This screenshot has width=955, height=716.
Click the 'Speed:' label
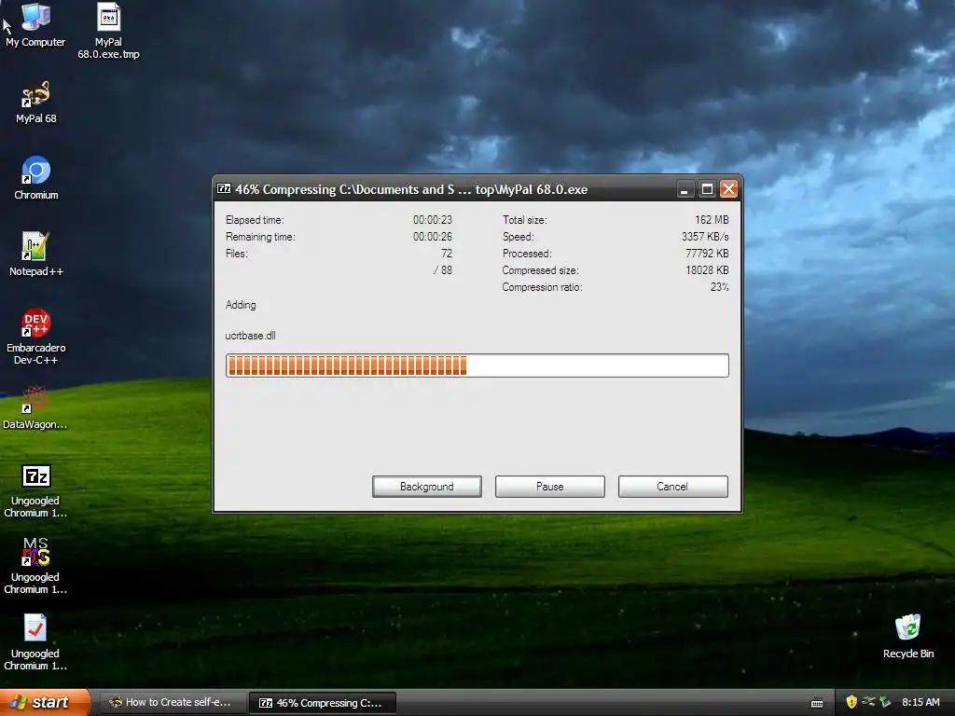518,237
